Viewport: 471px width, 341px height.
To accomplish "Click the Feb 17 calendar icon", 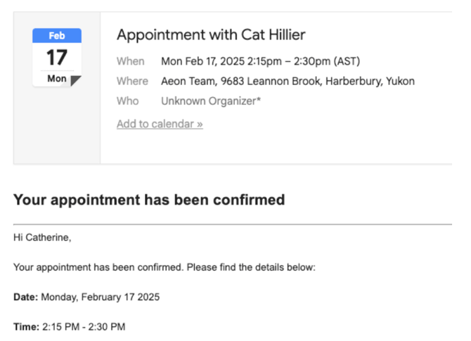I will click(x=57, y=58).
